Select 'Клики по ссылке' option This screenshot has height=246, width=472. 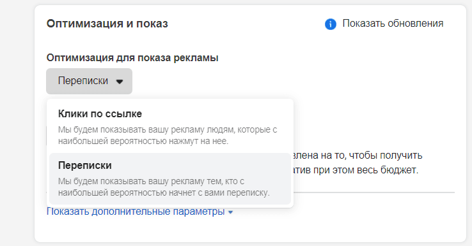click(170, 127)
